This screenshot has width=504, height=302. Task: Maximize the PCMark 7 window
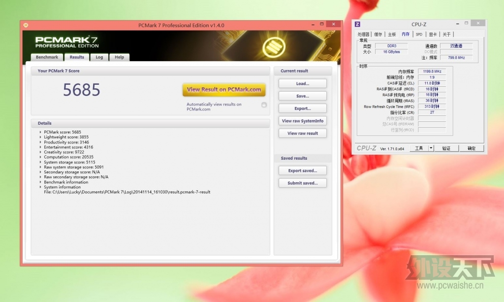tap(322, 24)
